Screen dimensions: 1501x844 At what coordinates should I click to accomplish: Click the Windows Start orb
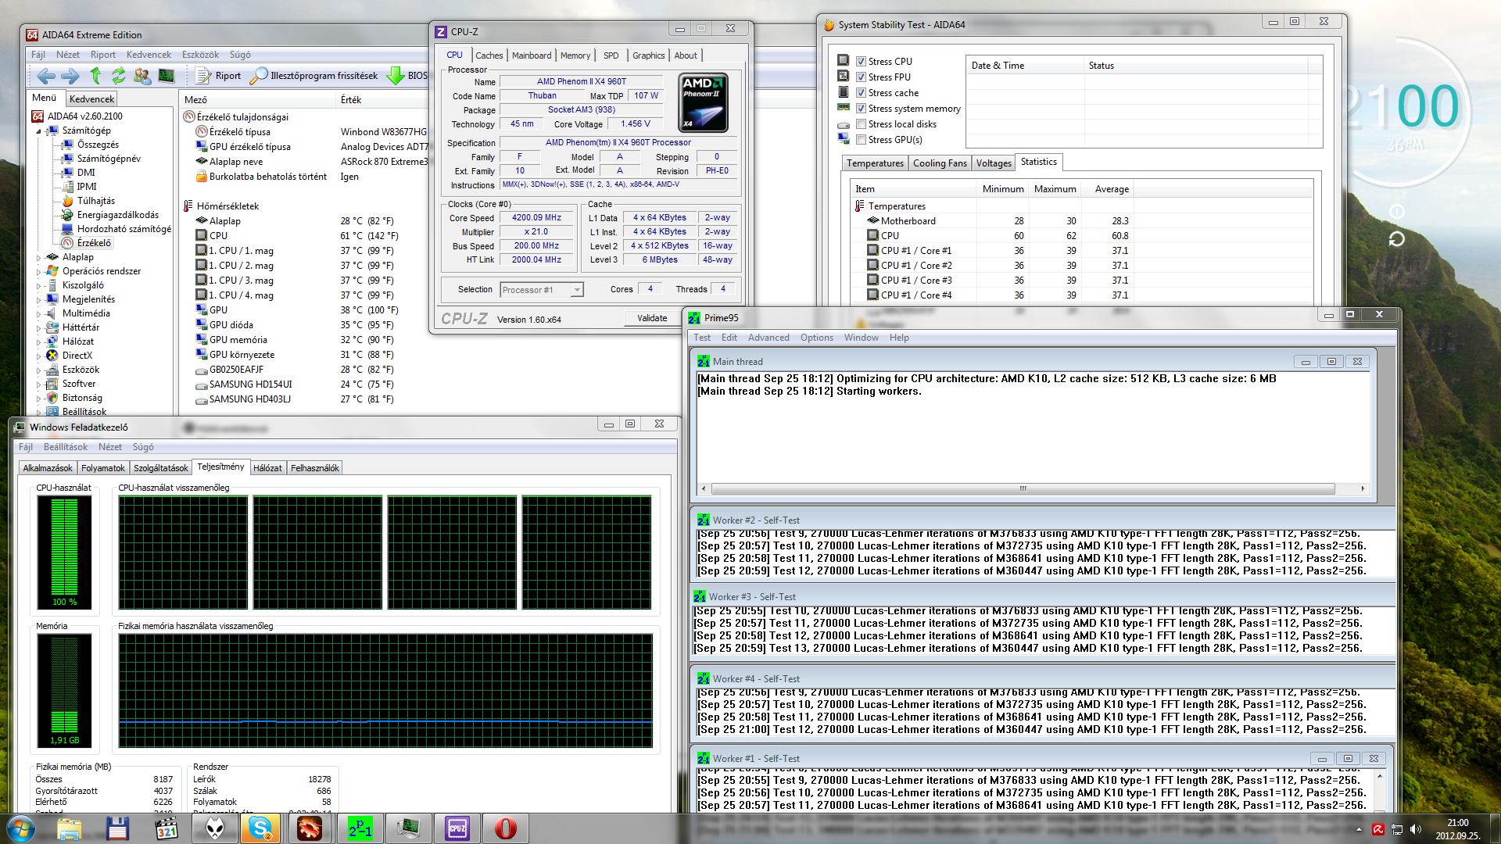(x=21, y=828)
